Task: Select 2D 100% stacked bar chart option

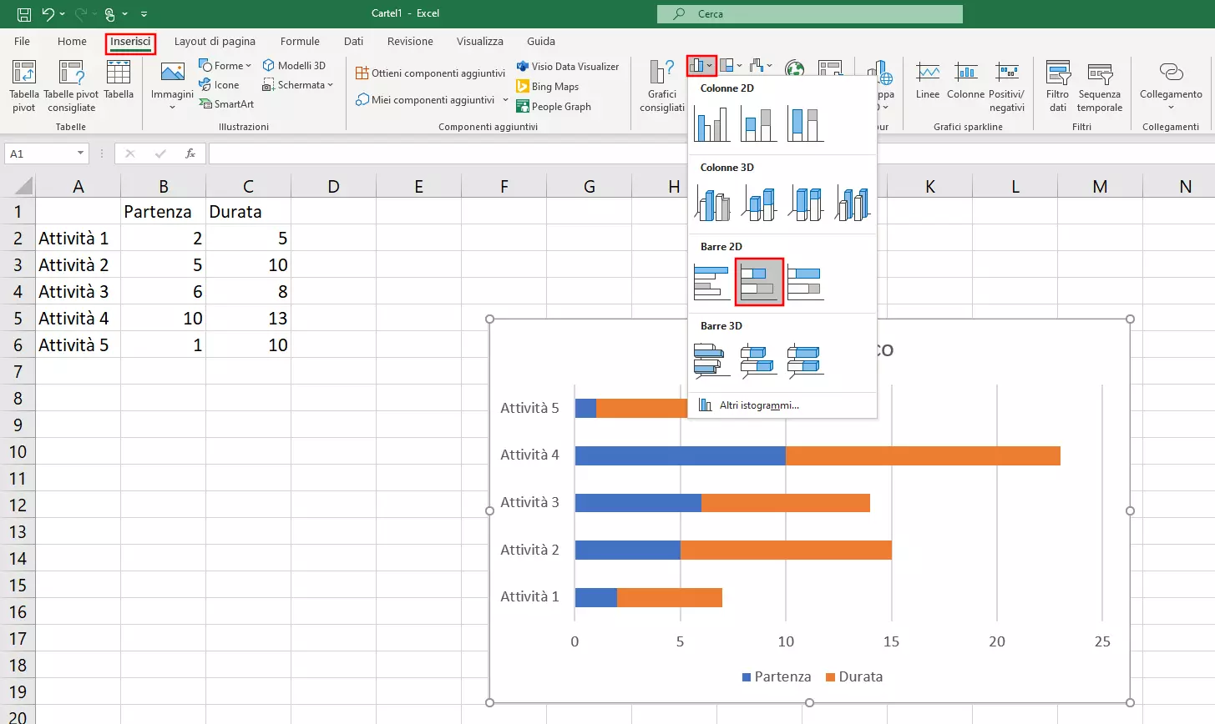Action: click(806, 282)
